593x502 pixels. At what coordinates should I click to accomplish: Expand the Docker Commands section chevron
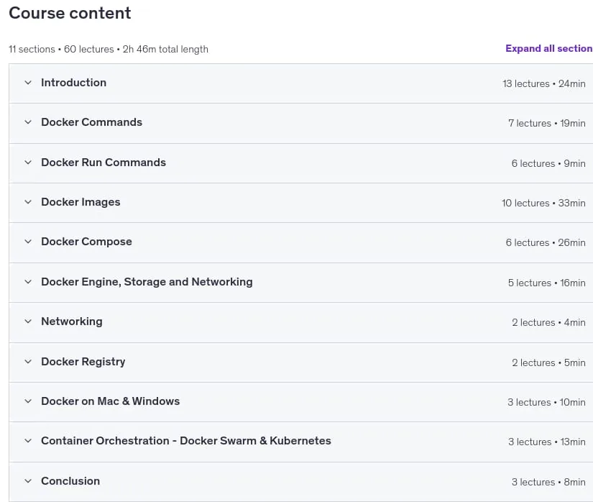28,122
